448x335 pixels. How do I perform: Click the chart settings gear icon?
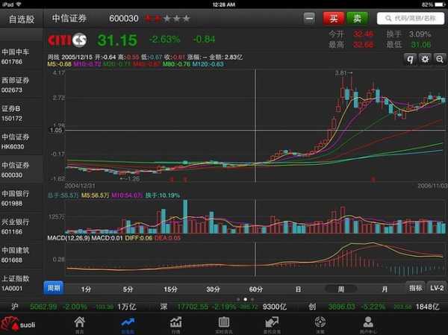click(425, 59)
